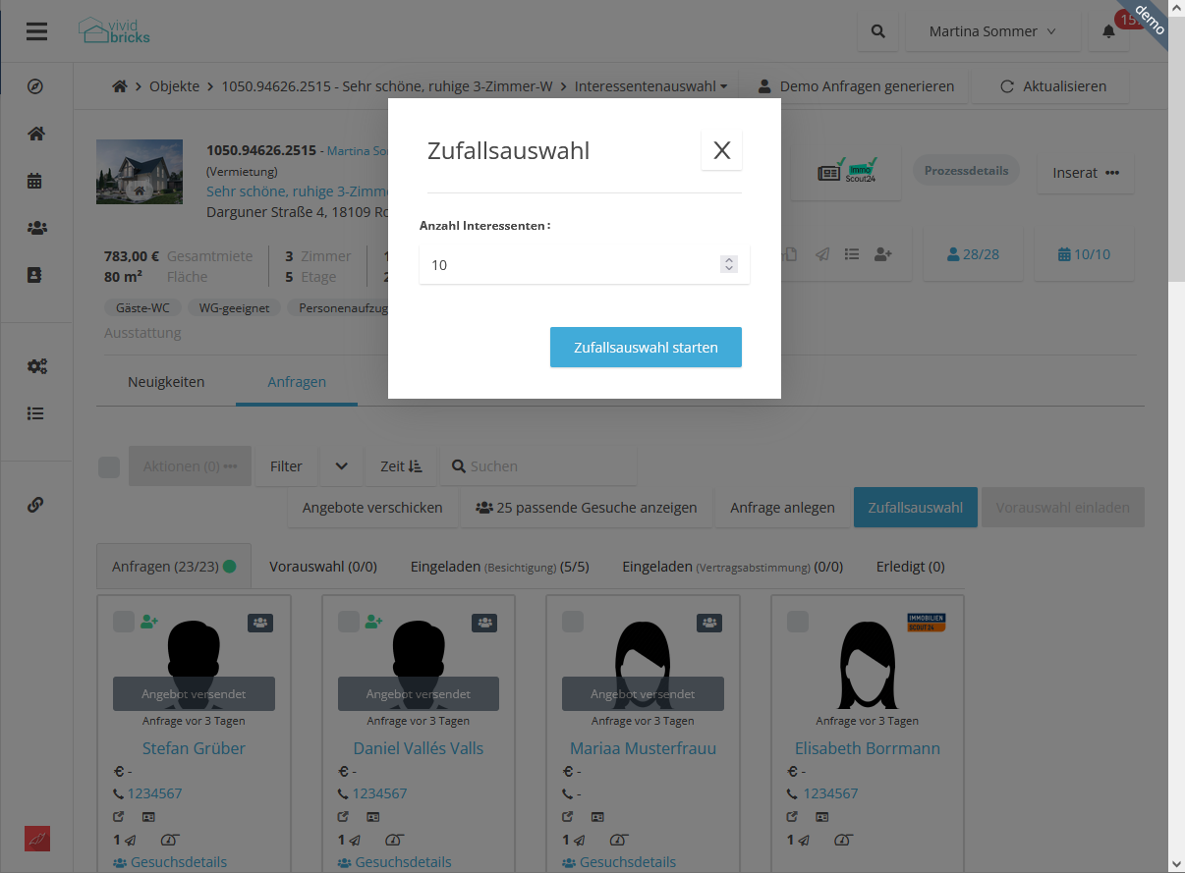Open notifications bell icon

point(1108,31)
